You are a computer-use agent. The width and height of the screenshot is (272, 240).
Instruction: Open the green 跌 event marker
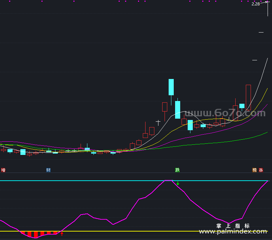(x=177, y=170)
